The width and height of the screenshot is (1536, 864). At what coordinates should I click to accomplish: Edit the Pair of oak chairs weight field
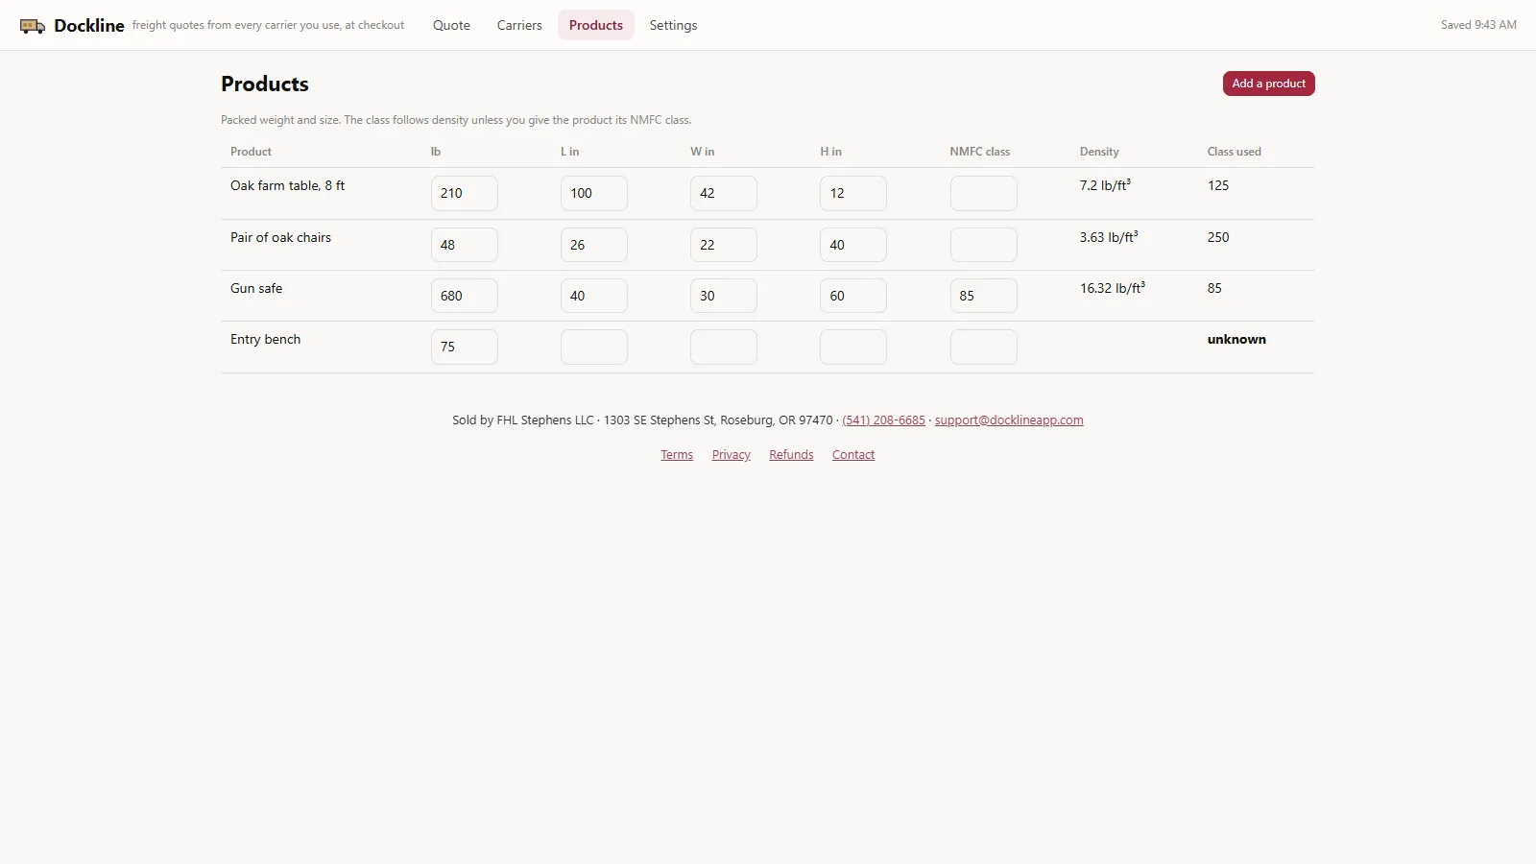tap(465, 245)
